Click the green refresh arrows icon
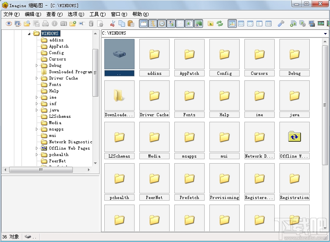The width and height of the screenshot is (330, 242). 220,24
